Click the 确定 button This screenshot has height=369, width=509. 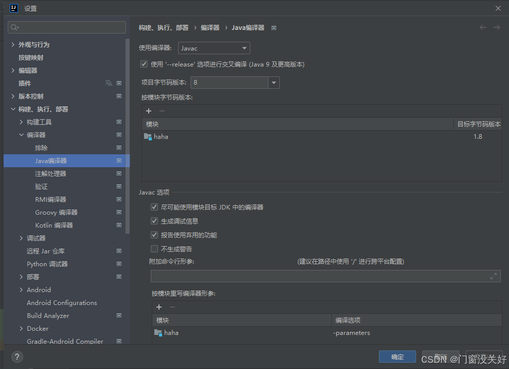(x=397, y=357)
